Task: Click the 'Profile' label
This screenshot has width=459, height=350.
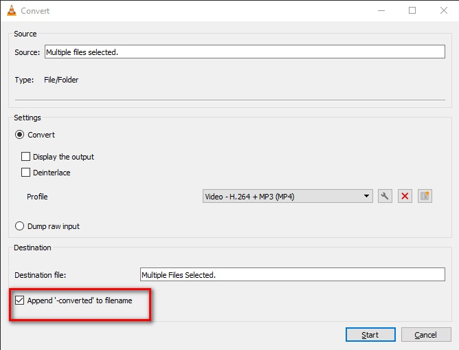Action: [37, 197]
